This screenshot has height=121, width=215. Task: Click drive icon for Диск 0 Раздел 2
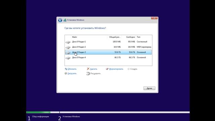(68, 47)
